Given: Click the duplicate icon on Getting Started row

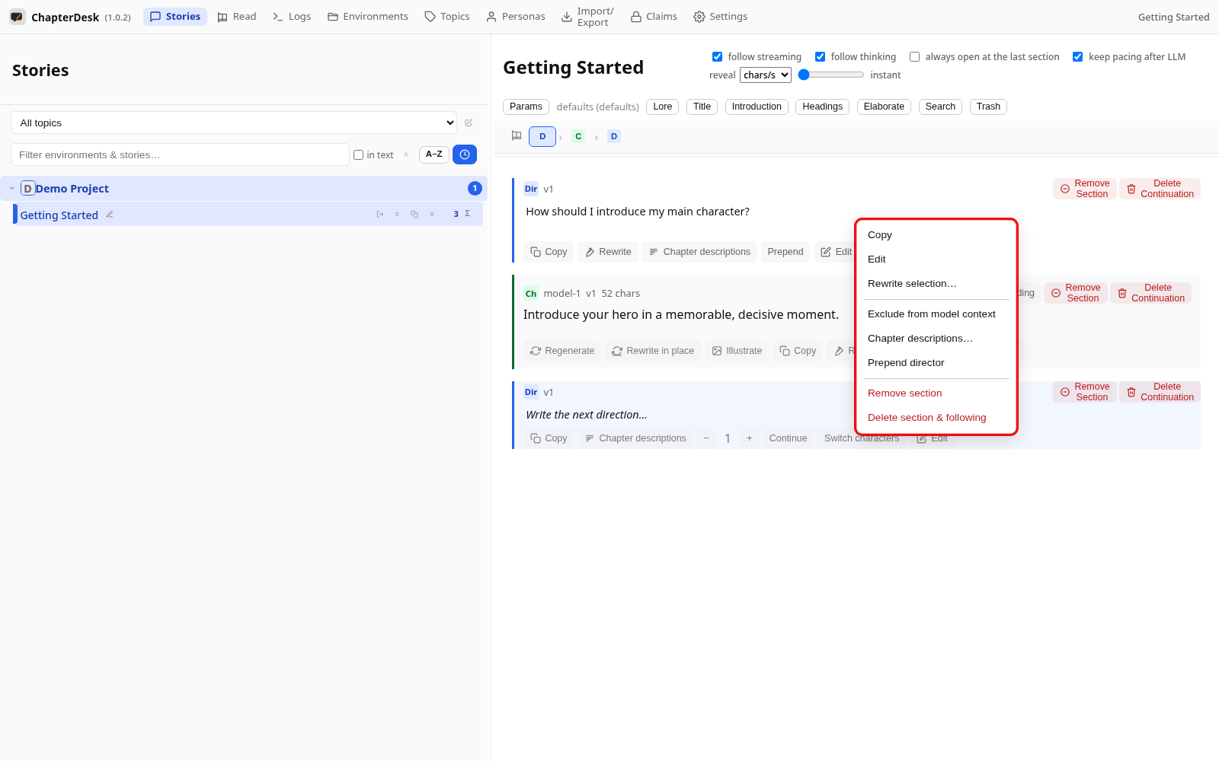Looking at the screenshot, I should point(414,215).
